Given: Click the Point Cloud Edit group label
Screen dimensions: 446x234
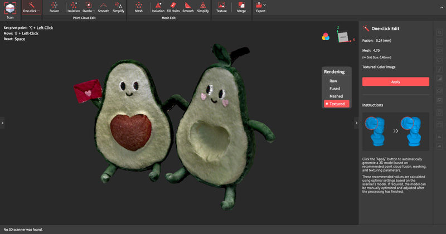Looking at the screenshot, I should [84, 18].
